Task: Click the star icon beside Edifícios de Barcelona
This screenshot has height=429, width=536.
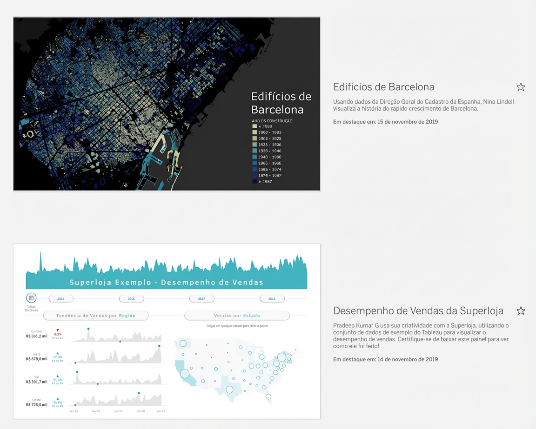Action: tap(521, 86)
